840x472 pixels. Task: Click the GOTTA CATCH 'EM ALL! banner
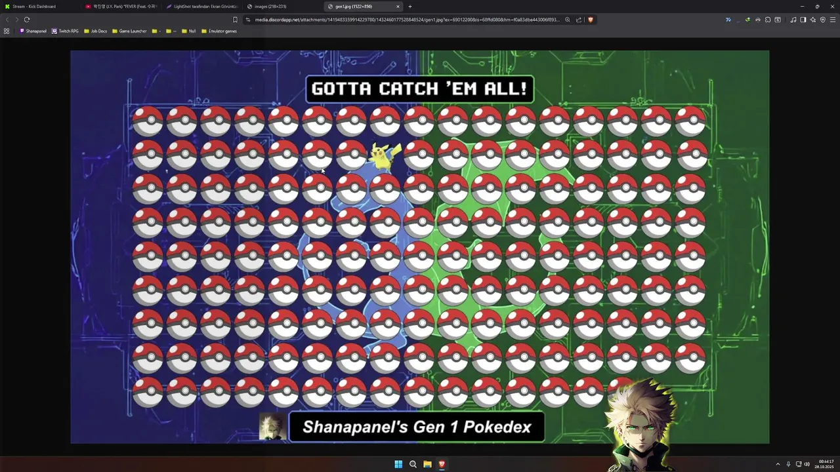click(419, 88)
